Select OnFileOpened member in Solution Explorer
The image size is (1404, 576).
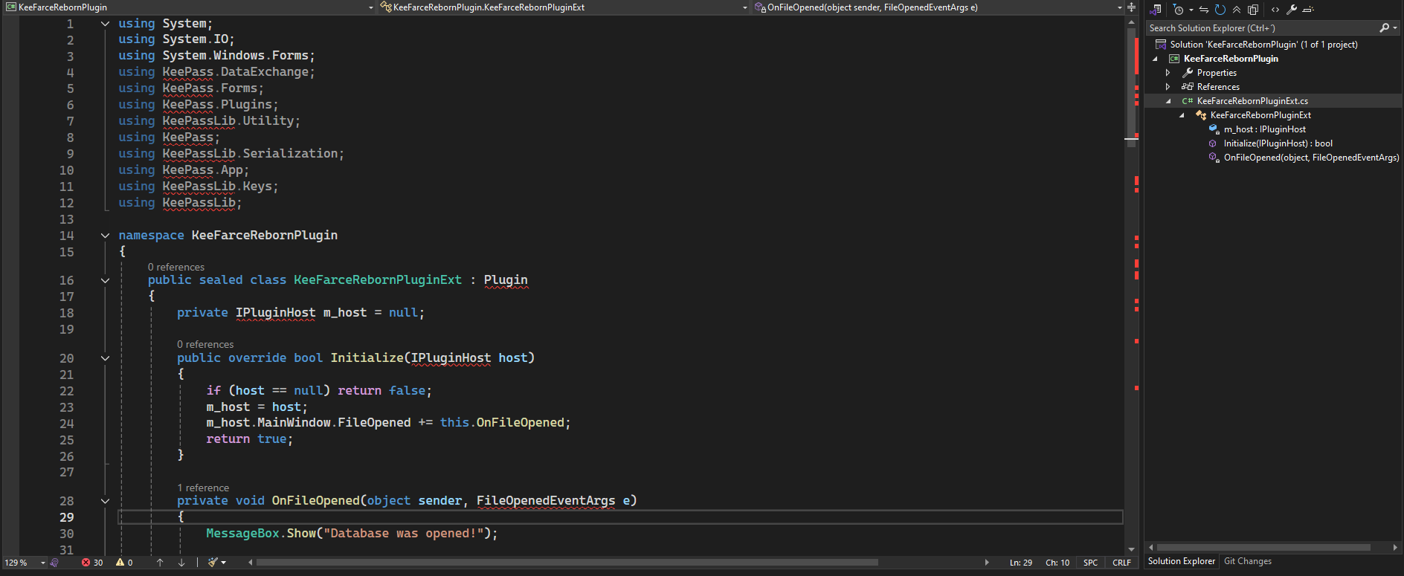tap(1311, 158)
